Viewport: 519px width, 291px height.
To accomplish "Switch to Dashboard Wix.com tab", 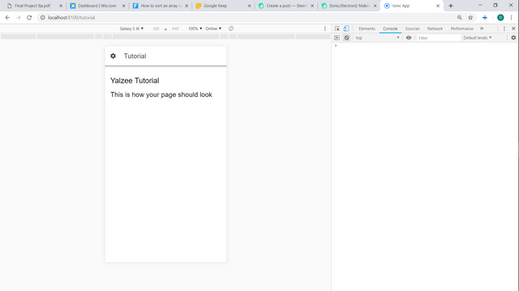I will tap(97, 6).
